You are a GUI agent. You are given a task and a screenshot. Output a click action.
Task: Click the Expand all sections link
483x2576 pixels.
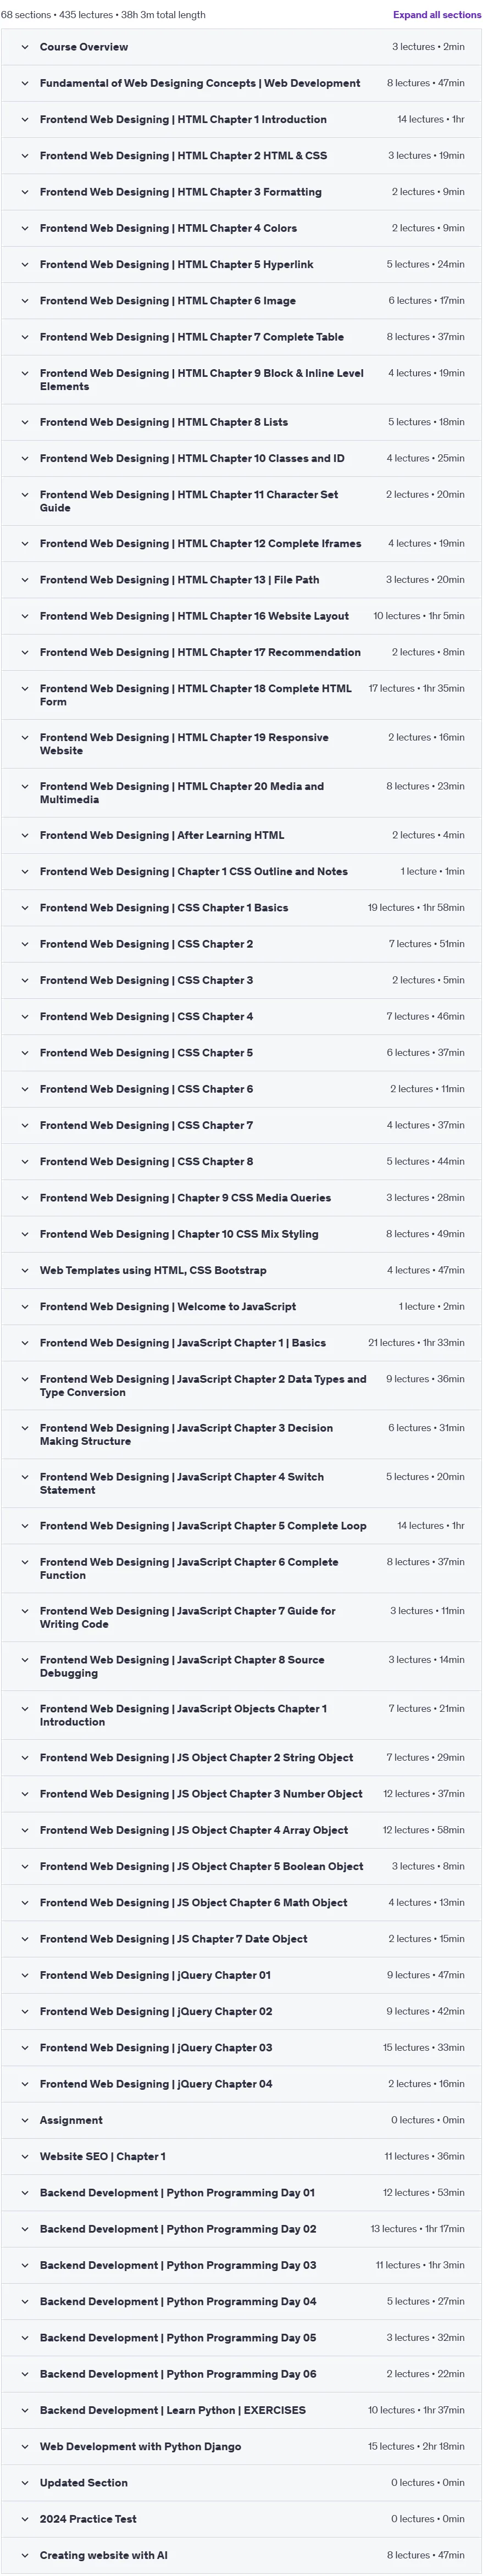coord(436,15)
